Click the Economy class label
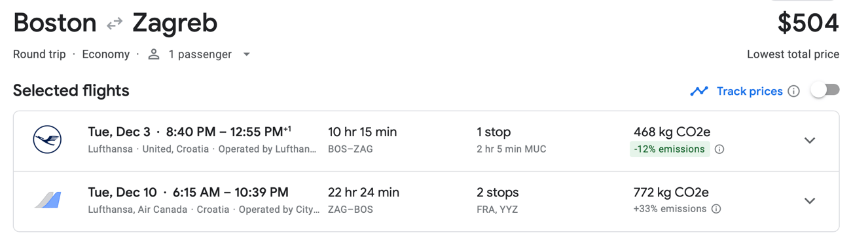 point(105,54)
